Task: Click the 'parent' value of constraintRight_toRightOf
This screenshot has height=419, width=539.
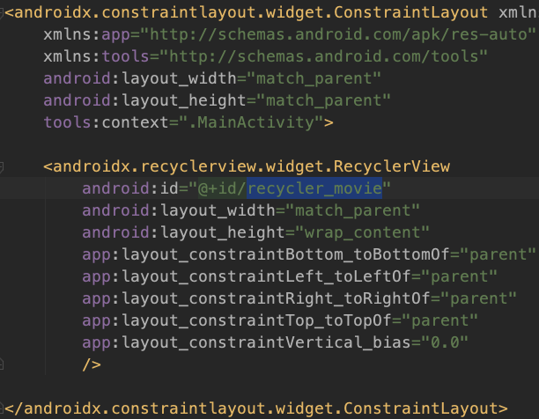Action: coord(478,299)
